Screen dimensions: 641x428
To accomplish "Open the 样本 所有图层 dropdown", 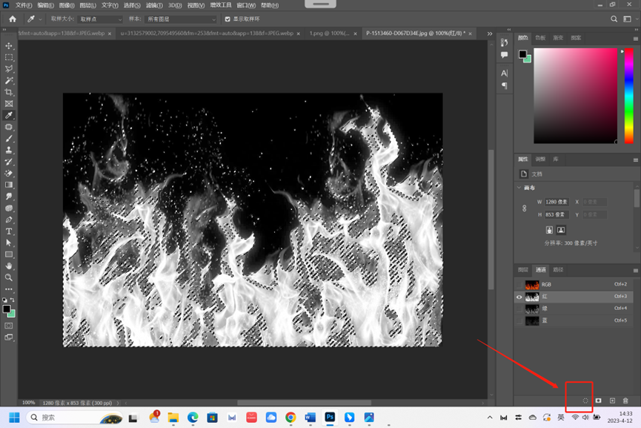I will (x=181, y=19).
